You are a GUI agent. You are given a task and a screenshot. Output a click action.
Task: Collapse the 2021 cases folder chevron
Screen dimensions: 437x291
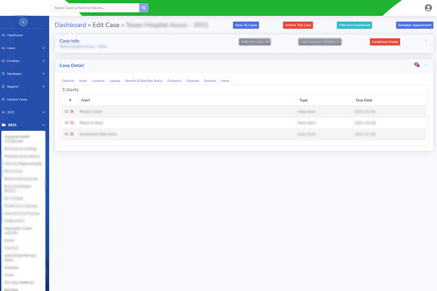pyautogui.click(x=44, y=125)
